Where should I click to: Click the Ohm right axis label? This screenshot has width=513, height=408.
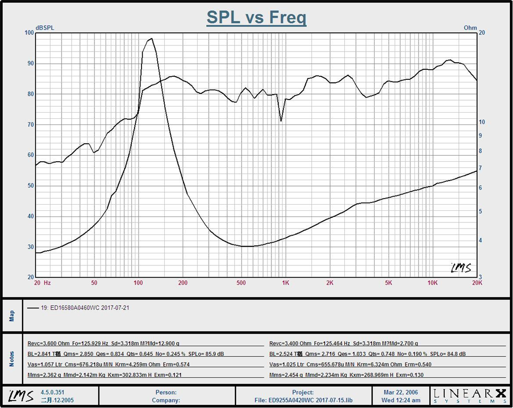tap(470, 28)
